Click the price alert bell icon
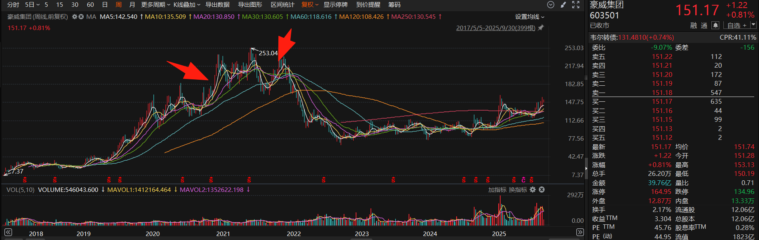The image size is (759, 240). pyautogui.click(x=715, y=25)
